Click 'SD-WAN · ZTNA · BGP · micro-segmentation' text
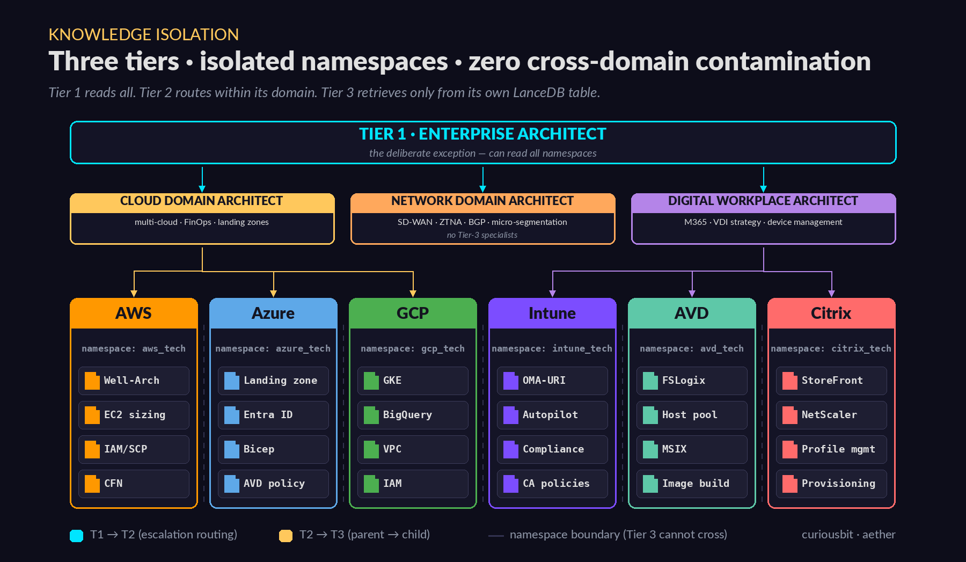 pyautogui.click(x=482, y=222)
